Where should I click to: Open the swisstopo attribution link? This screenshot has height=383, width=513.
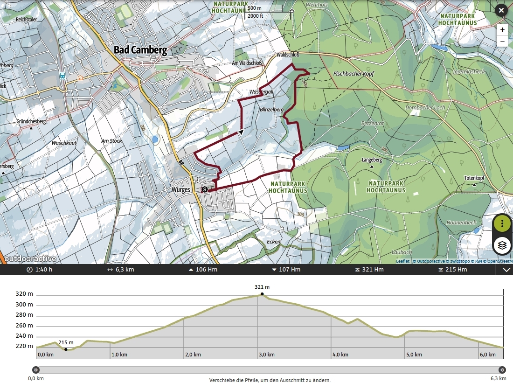pyautogui.click(x=460, y=261)
